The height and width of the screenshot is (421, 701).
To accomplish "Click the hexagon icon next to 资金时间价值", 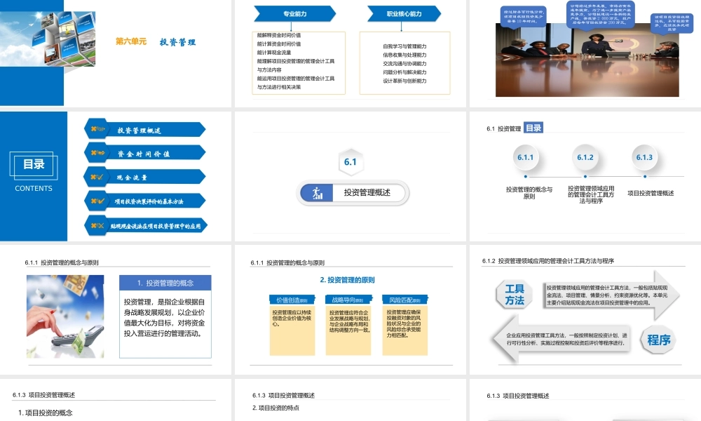I will click(x=95, y=152).
